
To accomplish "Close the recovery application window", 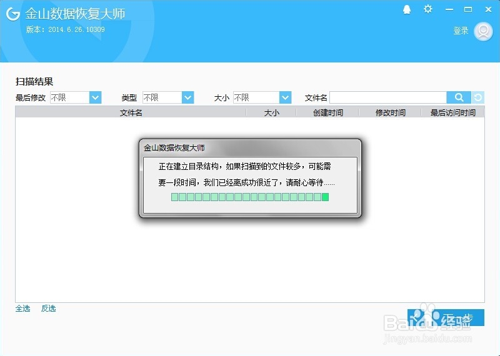I will pos(488,9).
